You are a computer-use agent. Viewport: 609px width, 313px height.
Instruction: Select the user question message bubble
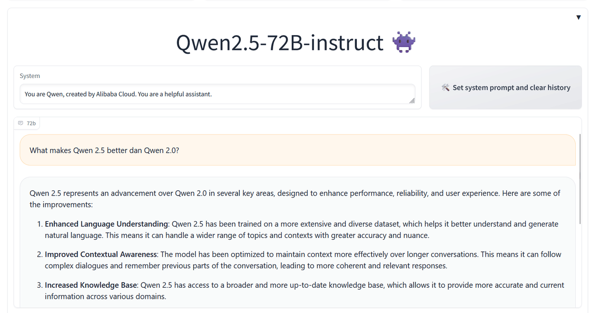tap(297, 150)
